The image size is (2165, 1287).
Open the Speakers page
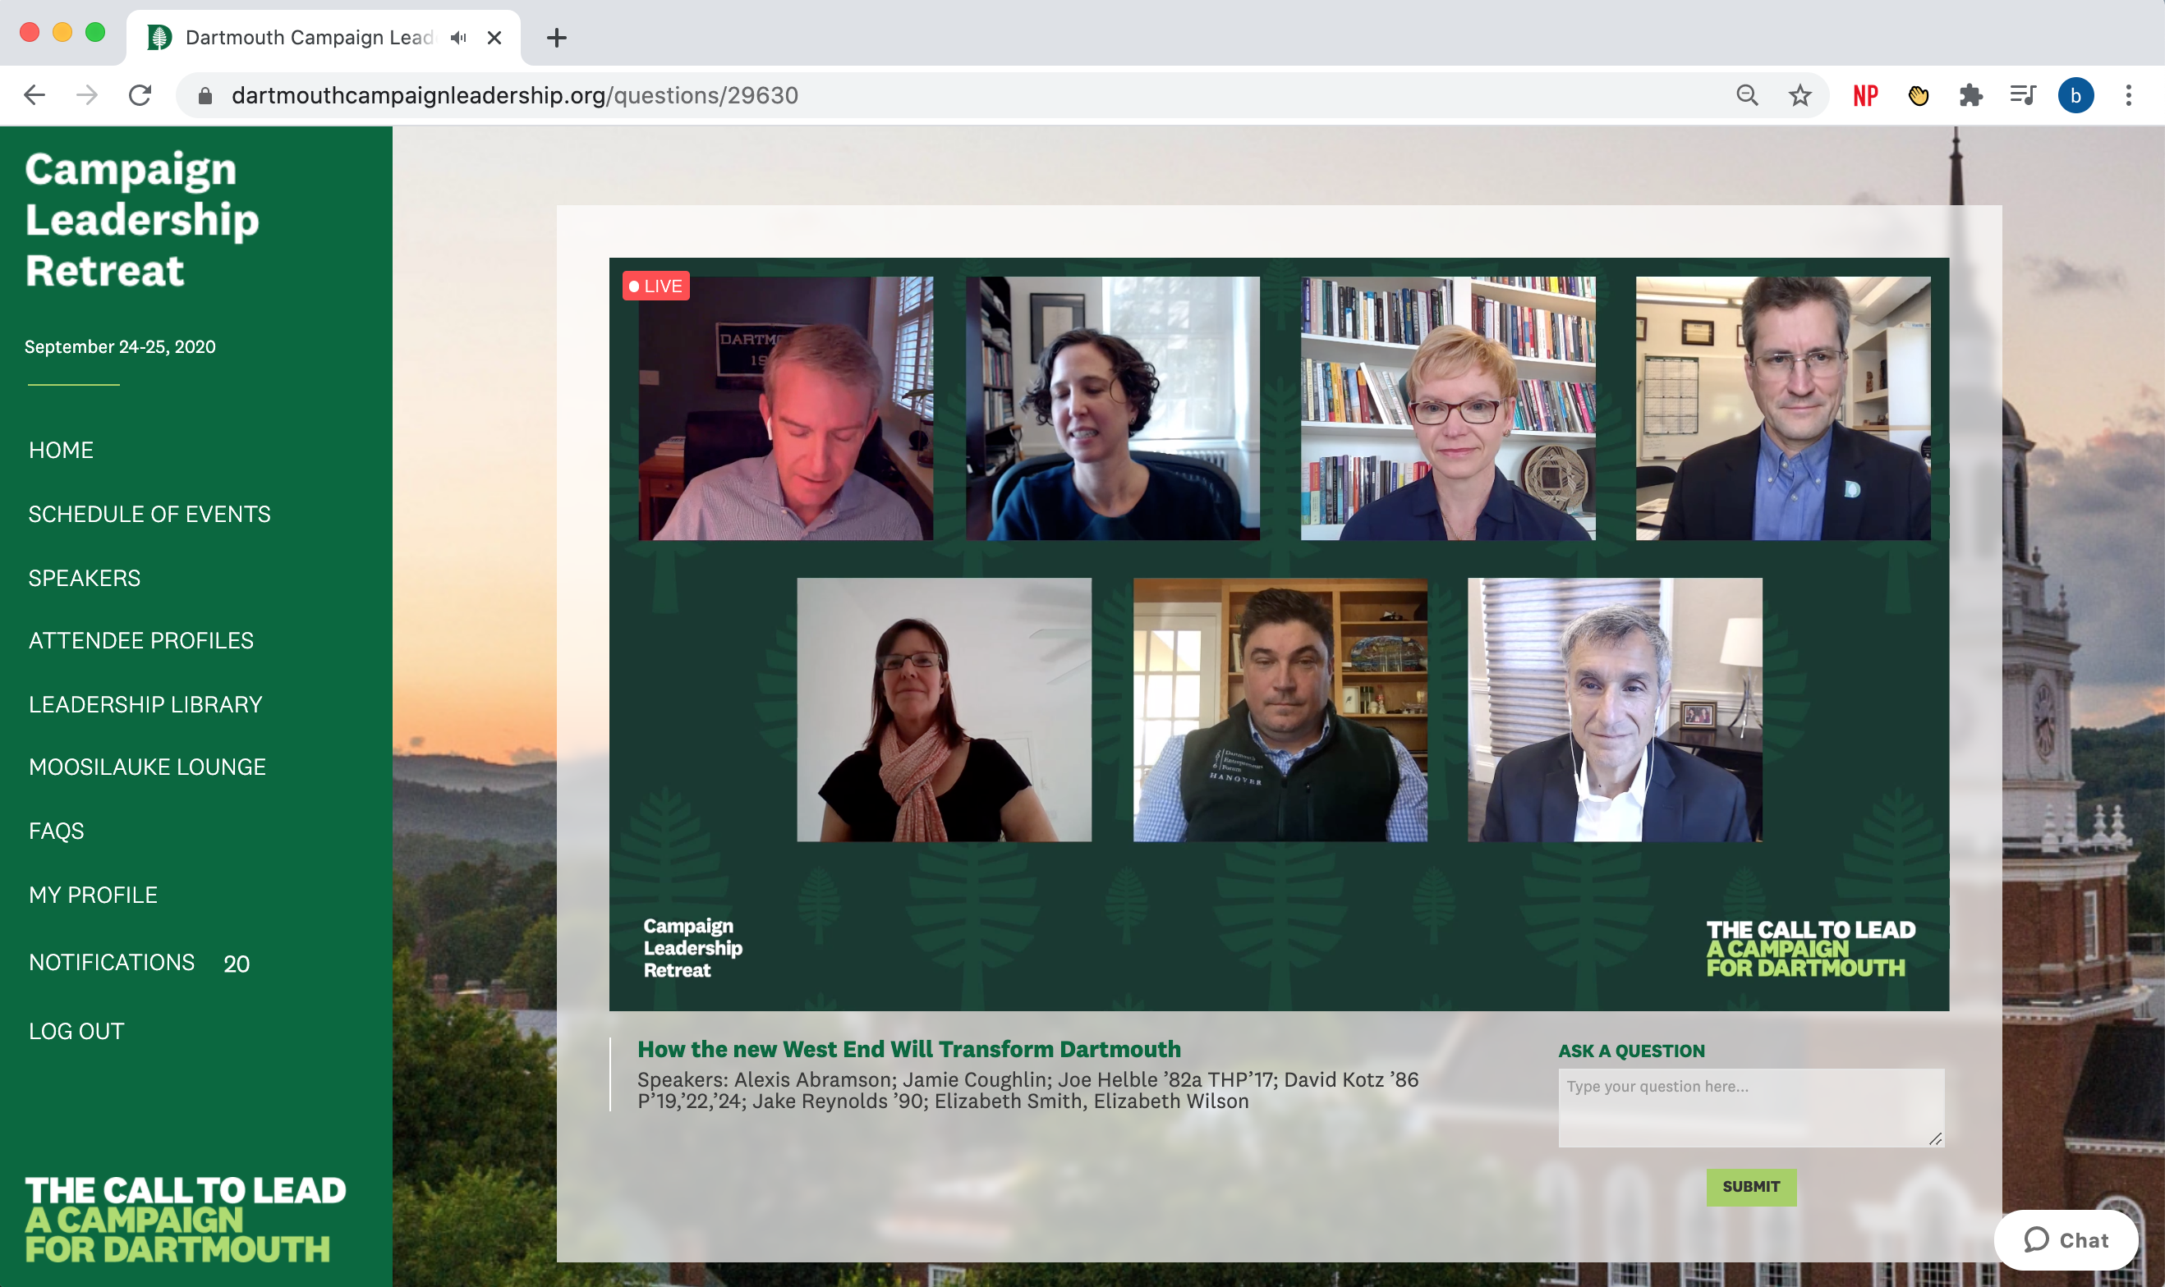pyautogui.click(x=84, y=578)
